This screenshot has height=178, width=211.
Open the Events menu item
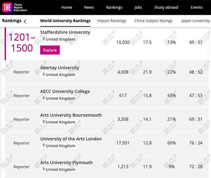coord(197,7)
